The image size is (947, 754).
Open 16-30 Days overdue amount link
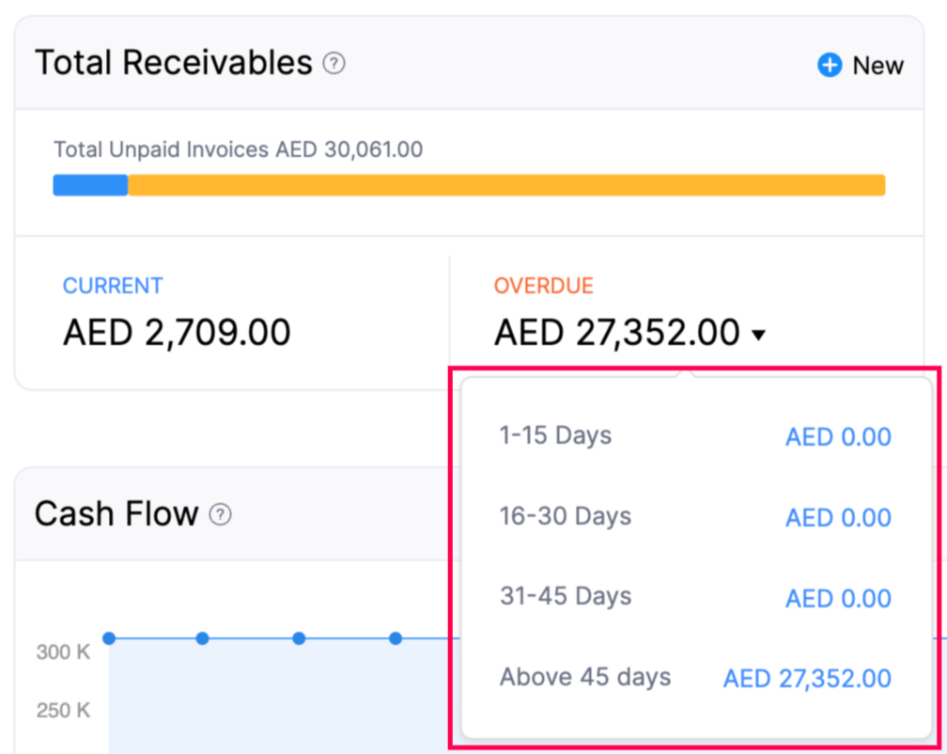pyautogui.click(x=837, y=517)
